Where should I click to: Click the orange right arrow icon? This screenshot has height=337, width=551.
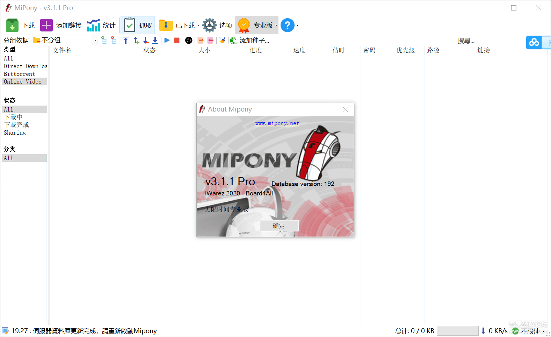coord(201,41)
